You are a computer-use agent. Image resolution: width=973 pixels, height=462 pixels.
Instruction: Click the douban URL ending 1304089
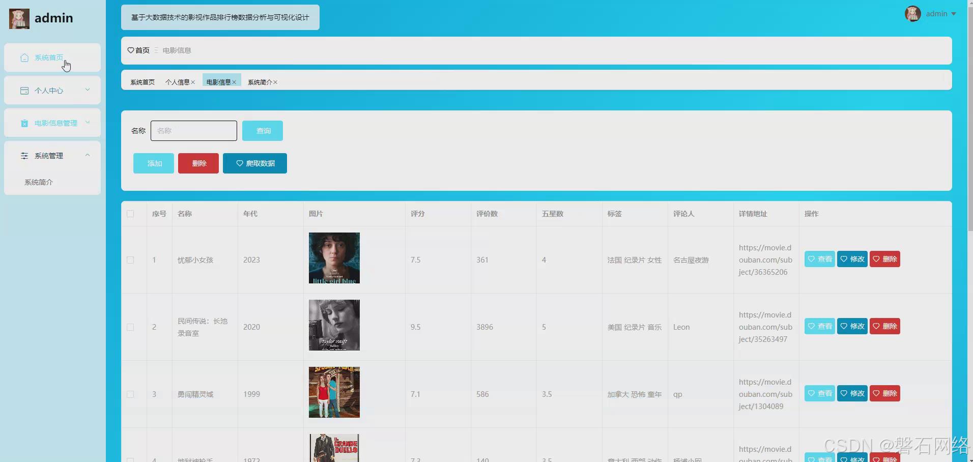pyautogui.click(x=765, y=394)
